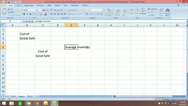188x106 pixels.
Task: Toggle Middle Align vertical alignment
Action: [55, 10]
